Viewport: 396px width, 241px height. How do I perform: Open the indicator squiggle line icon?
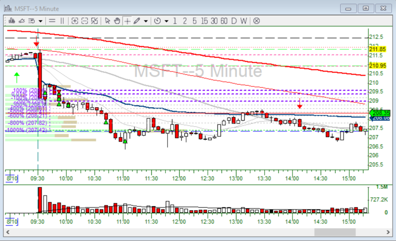[21, 21]
